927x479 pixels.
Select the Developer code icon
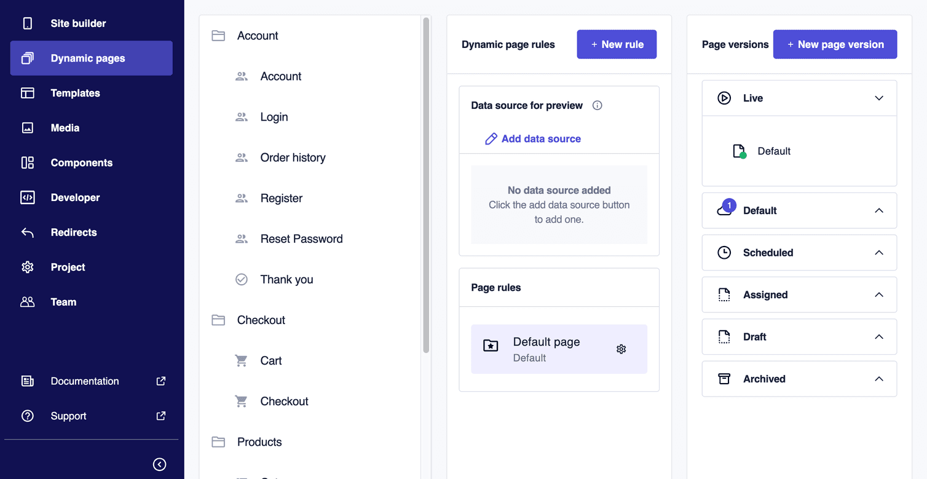click(x=28, y=197)
